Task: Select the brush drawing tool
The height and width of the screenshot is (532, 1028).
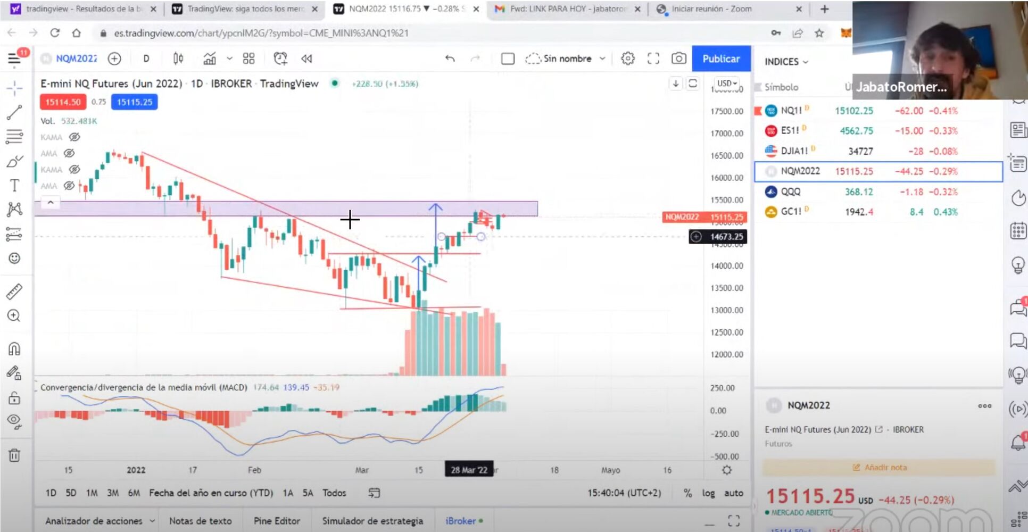Action: coord(14,161)
